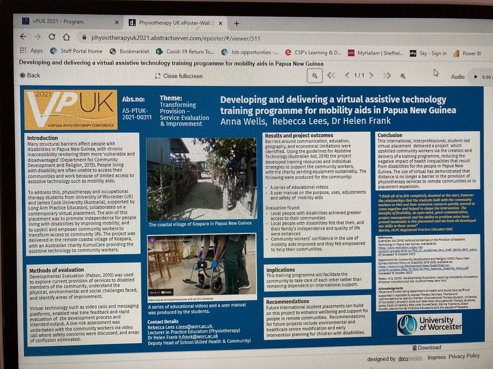
Task: Click Close fullscreen
Action: pos(179,76)
